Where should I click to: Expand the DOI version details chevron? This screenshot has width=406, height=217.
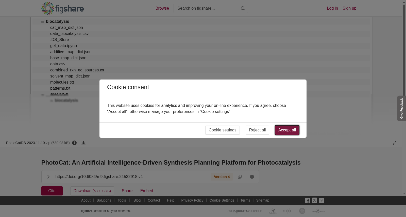point(48,177)
